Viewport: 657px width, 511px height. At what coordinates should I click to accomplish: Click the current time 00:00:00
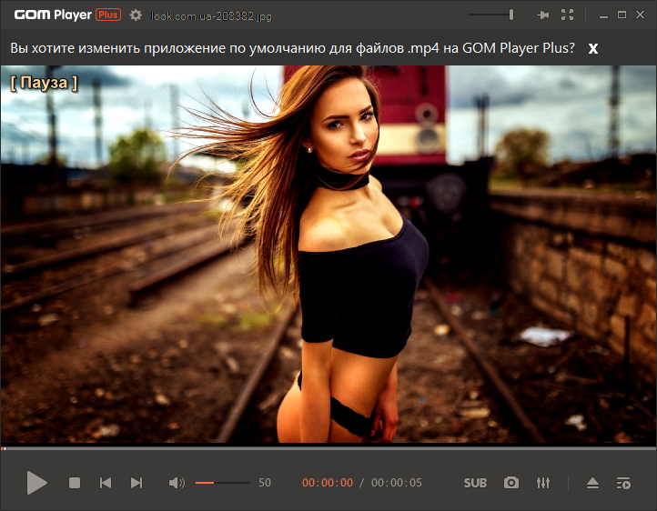click(x=328, y=483)
